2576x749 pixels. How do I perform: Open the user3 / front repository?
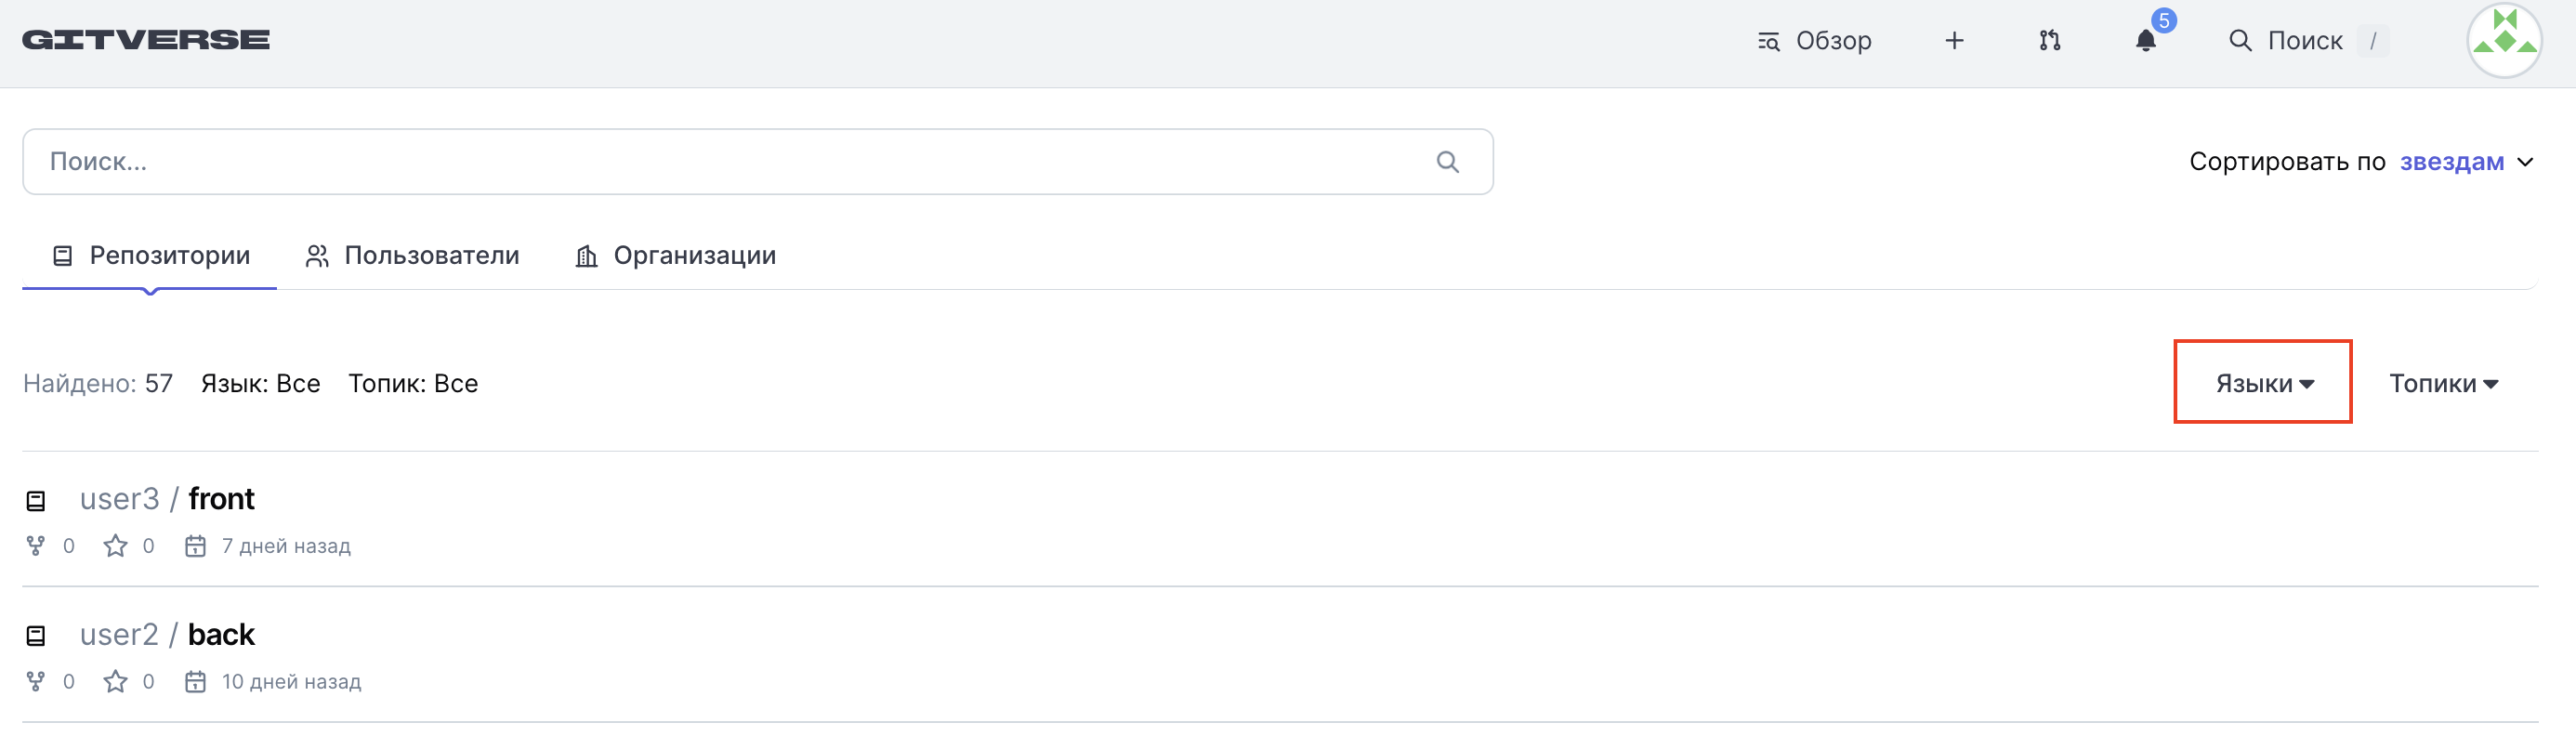pyautogui.click(x=221, y=499)
